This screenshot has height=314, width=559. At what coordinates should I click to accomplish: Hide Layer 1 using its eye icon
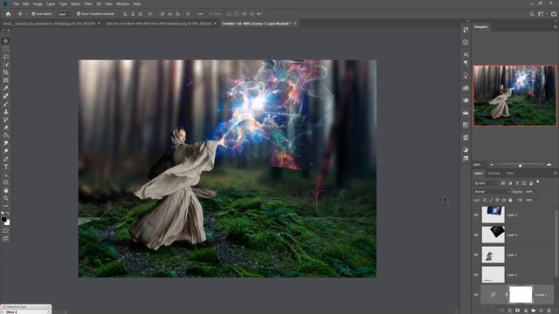(476, 255)
